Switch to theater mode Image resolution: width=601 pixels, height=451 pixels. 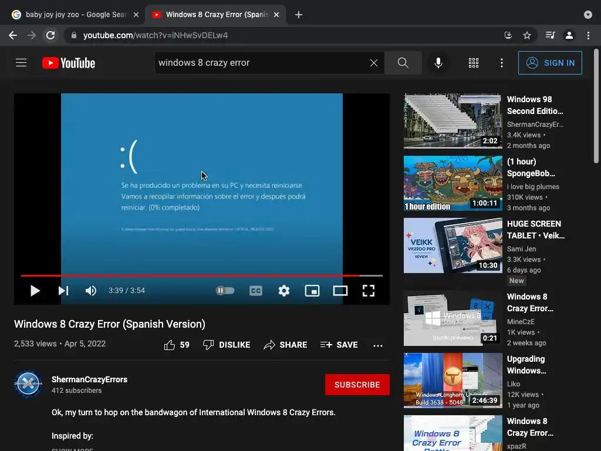coord(340,291)
